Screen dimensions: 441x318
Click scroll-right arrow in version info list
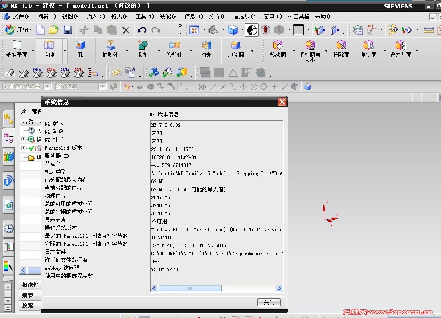point(279,289)
